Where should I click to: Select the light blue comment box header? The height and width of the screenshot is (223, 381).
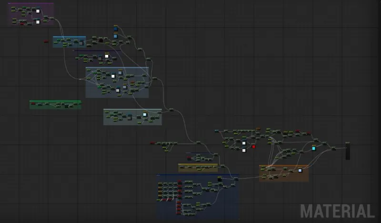pos(69,37)
